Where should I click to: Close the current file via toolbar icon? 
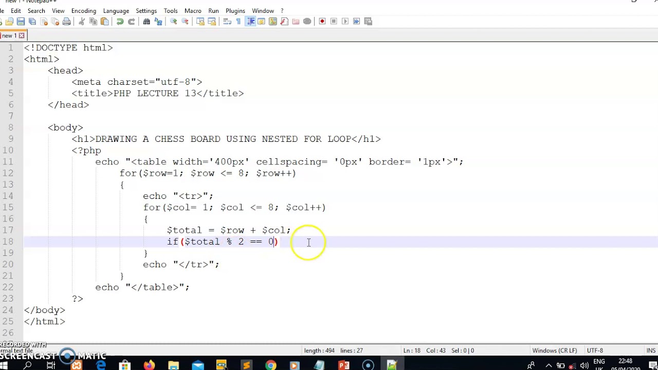[44, 21]
